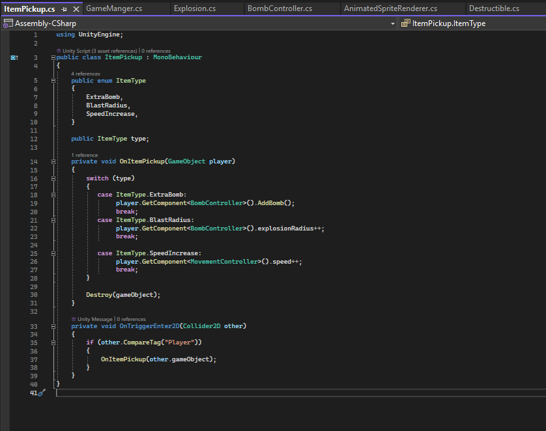
Task: Click the Assembly-CSharp project icon
Action: 7,23
